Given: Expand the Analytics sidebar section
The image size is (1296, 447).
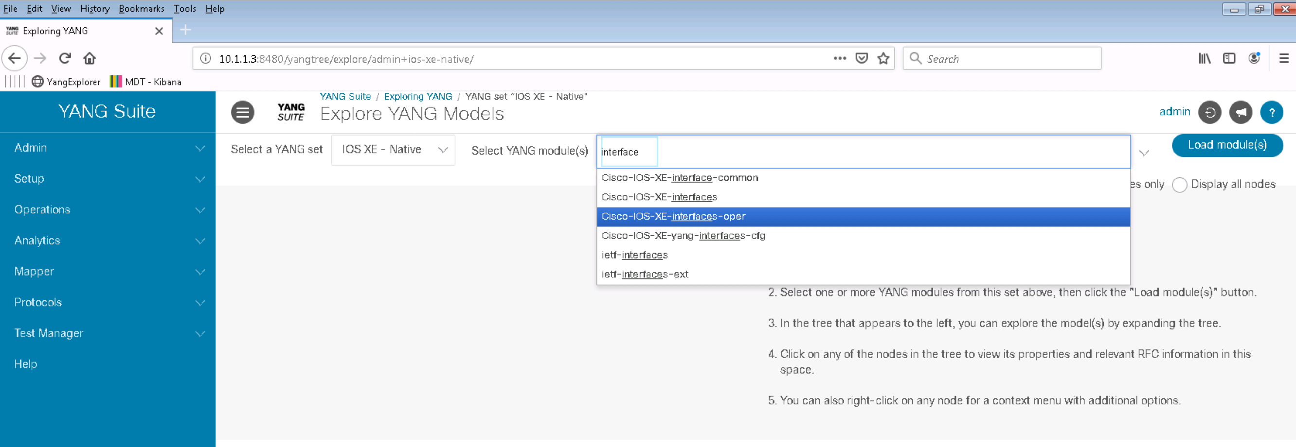Looking at the screenshot, I should point(108,241).
